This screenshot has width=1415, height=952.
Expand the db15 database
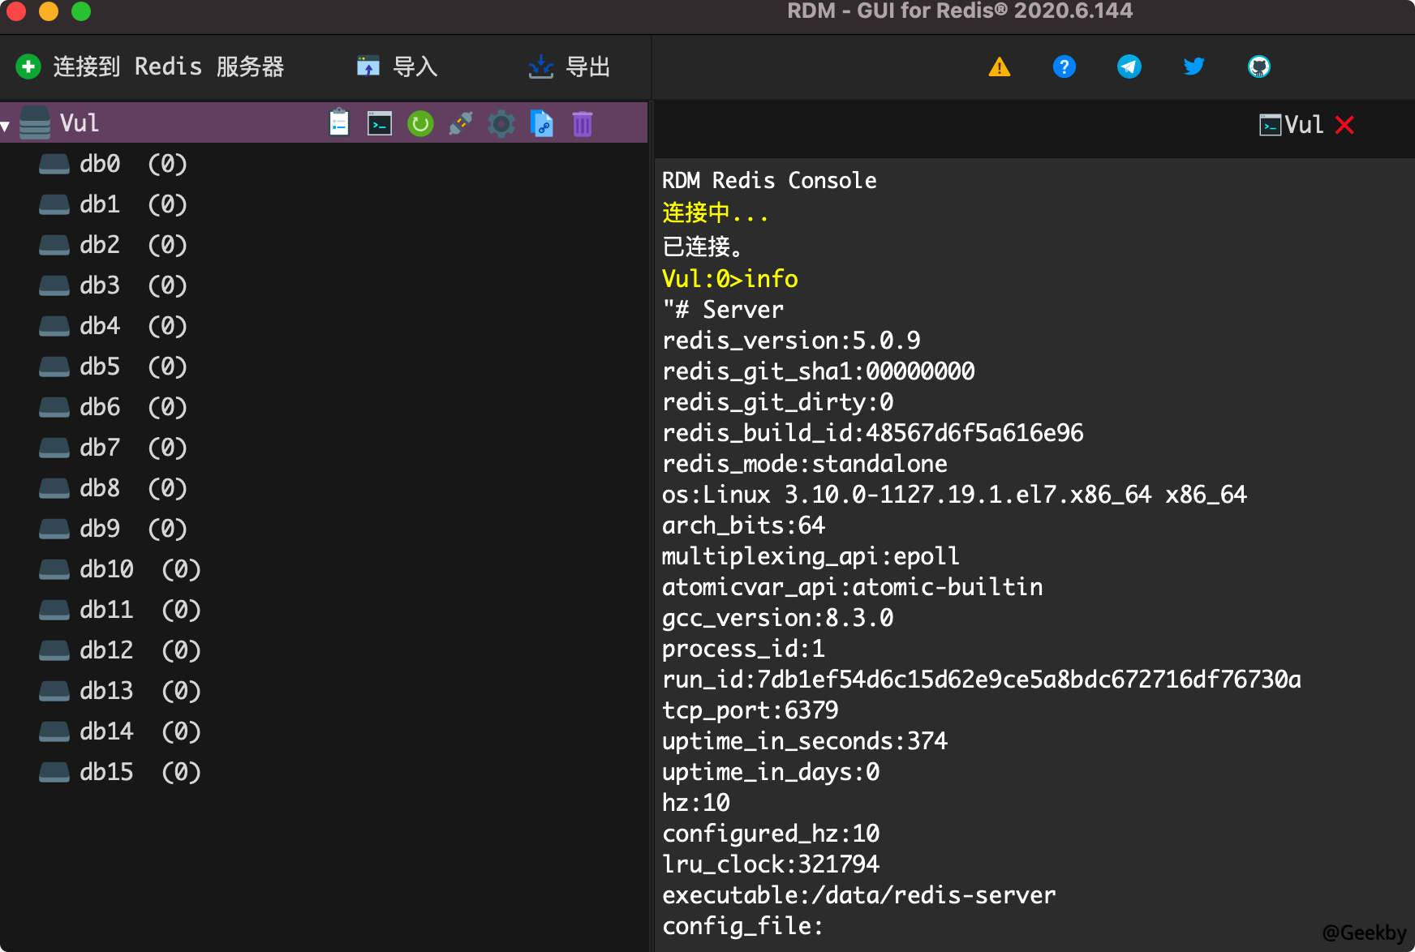tap(105, 772)
